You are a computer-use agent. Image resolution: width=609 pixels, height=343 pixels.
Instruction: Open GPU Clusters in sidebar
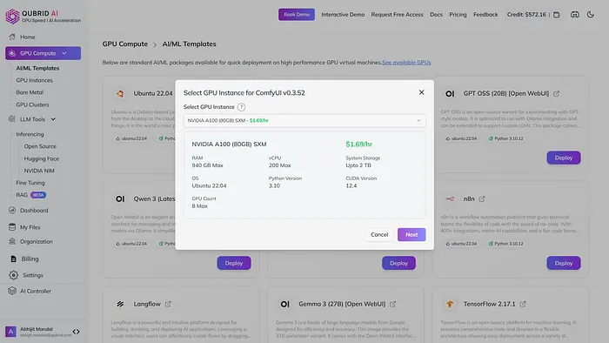[x=32, y=104]
